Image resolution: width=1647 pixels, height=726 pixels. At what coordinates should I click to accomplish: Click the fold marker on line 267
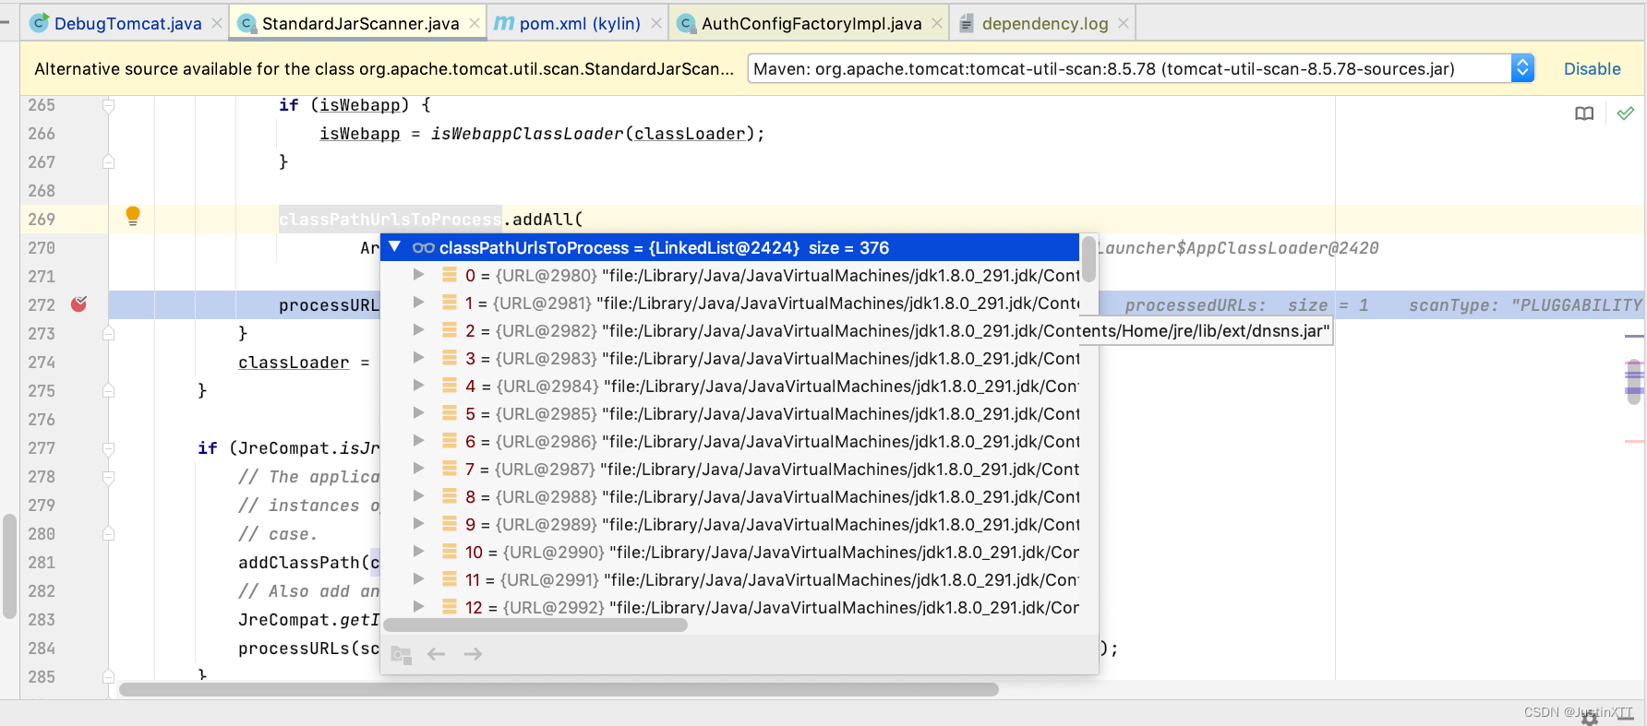coord(108,161)
